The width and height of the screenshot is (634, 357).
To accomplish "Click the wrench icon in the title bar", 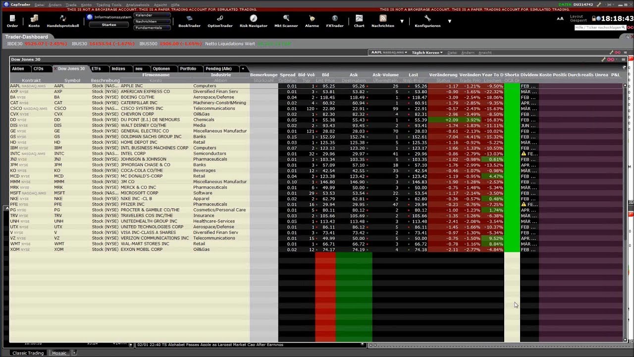I will [599, 4].
